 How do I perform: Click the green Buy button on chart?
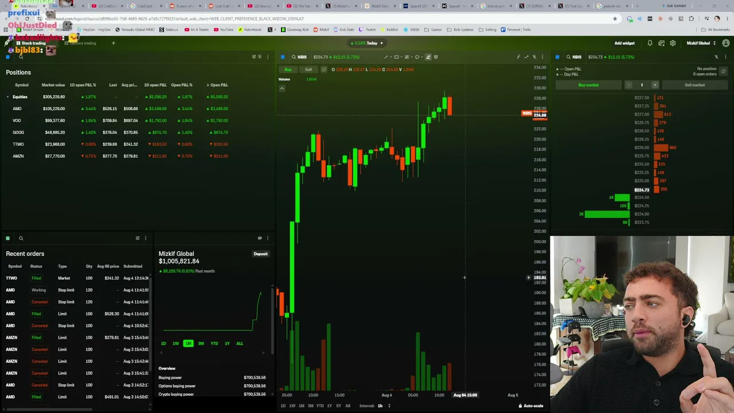tap(288, 69)
